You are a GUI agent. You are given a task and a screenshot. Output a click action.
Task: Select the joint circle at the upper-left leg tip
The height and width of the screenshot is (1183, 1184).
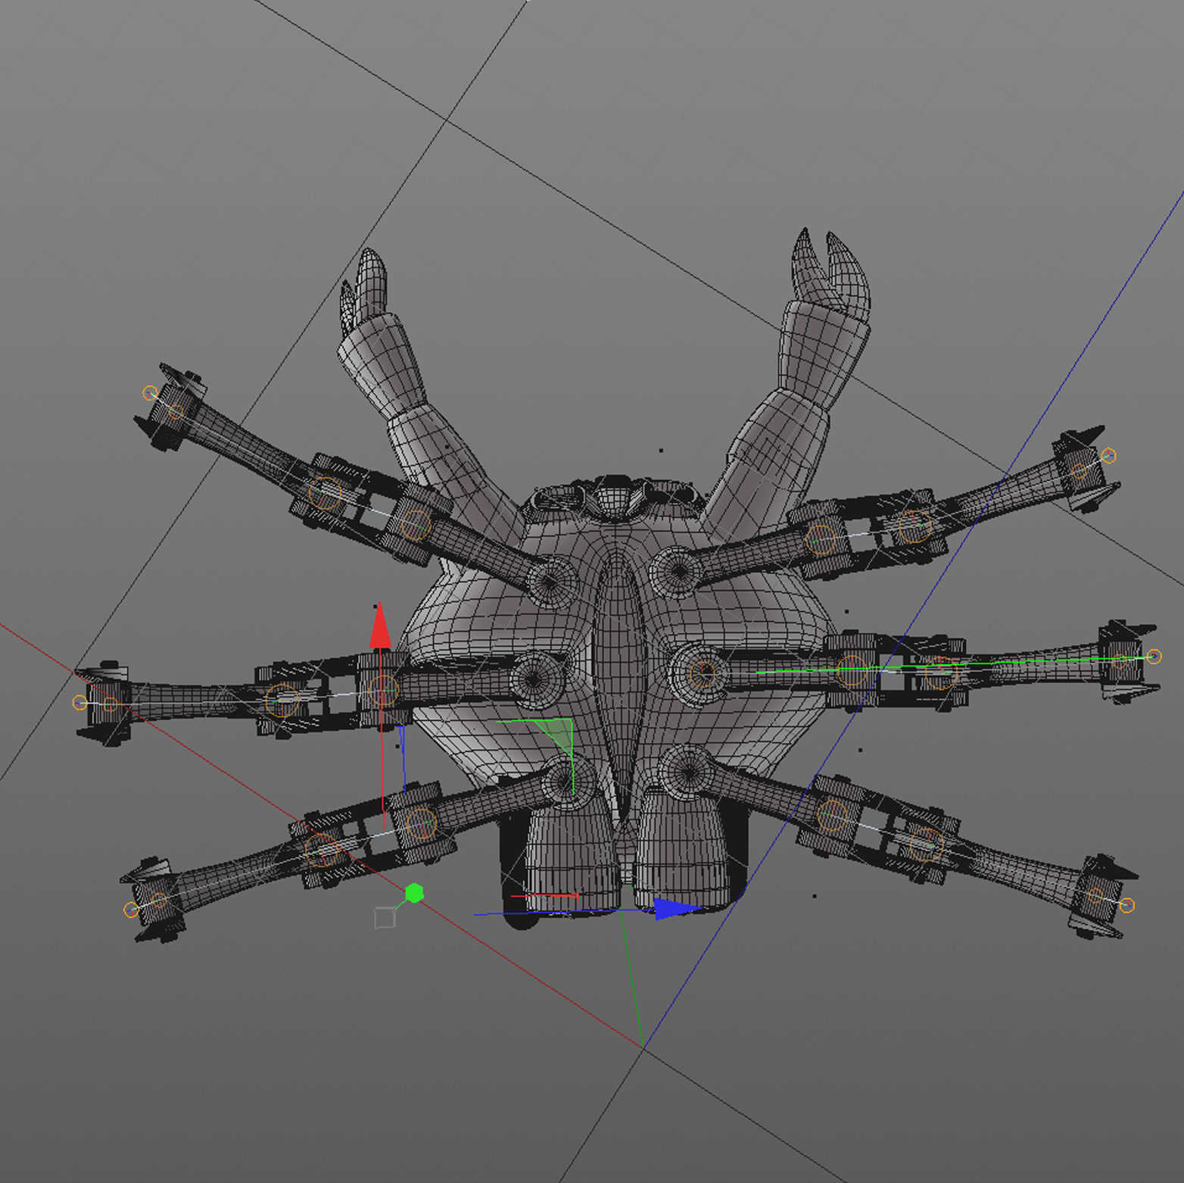coord(150,393)
